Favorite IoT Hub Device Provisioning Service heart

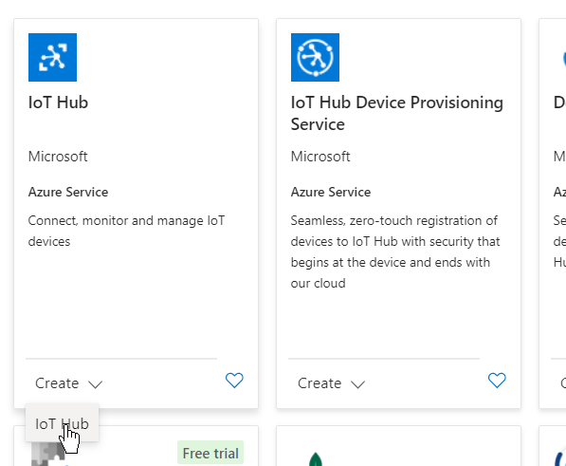click(497, 381)
